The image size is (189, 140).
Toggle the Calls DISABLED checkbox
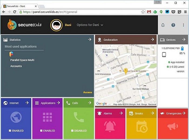click(x=72, y=131)
